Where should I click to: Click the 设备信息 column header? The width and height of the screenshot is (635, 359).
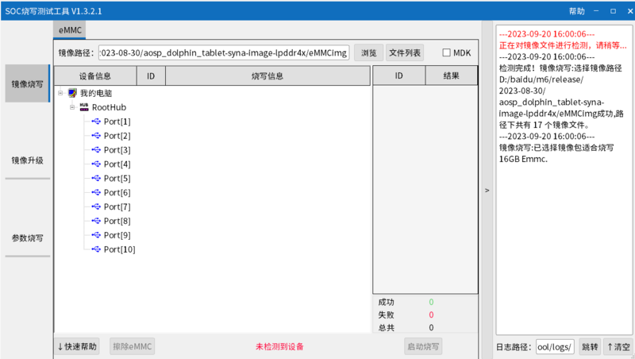pyautogui.click(x=95, y=75)
